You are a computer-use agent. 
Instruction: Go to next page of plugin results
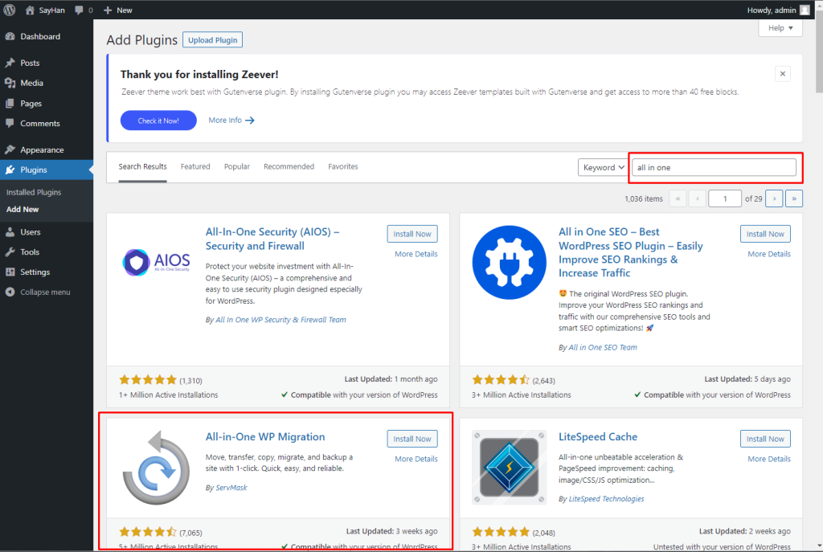click(x=774, y=198)
